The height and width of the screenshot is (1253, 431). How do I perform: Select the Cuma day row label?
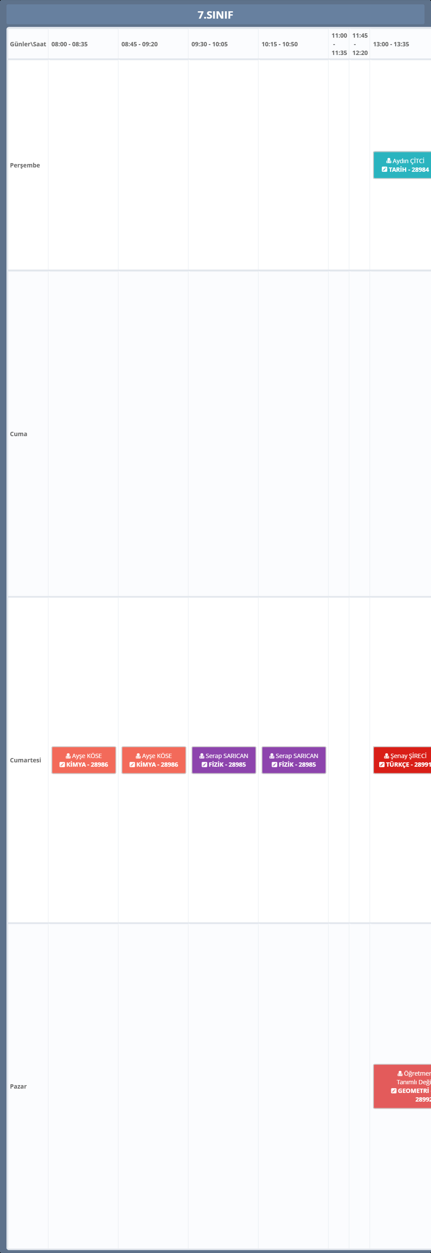[x=19, y=434]
